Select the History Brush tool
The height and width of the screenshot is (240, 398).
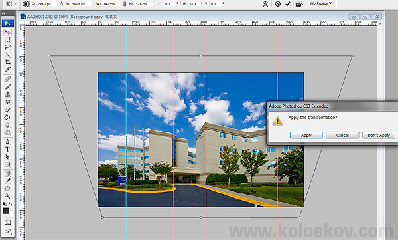pyautogui.click(x=7, y=102)
